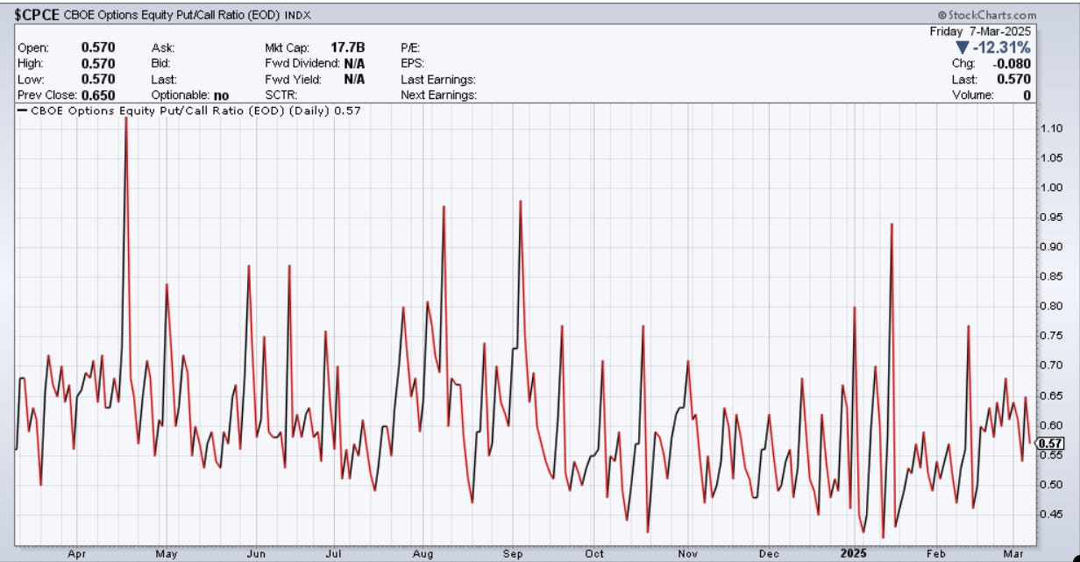Click the Next Earnings label
The width and height of the screenshot is (1080, 562).
click(438, 95)
